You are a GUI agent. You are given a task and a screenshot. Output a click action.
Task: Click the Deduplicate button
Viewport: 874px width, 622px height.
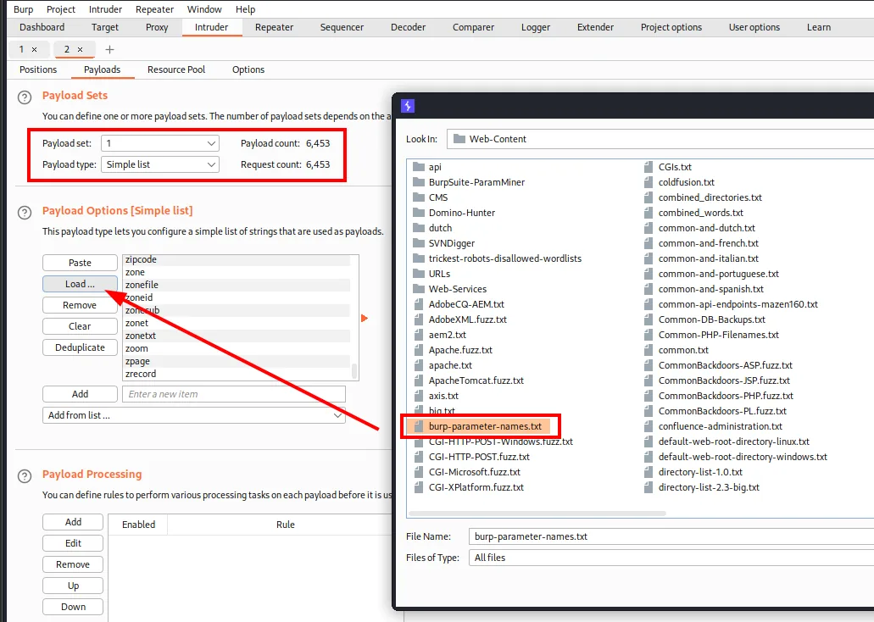80,347
